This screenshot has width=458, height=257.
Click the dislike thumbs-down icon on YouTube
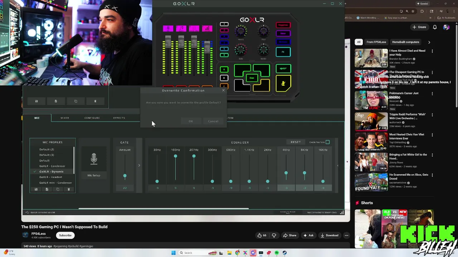[x=274, y=235]
